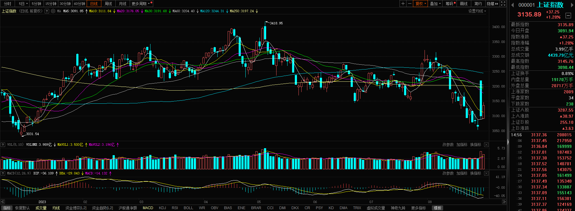Toggle the 隐藏 side panel button
The width and height of the screenshot is (575, 211).
click(x=492, y=4)
